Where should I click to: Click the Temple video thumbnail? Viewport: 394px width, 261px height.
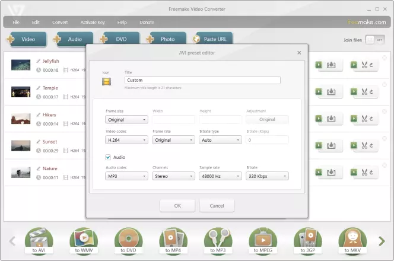(21, 92)
